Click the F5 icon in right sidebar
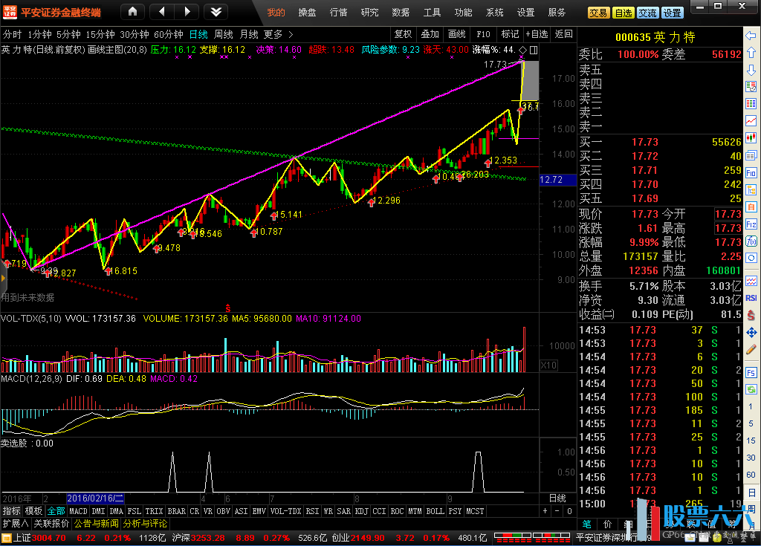761x546 pixels. click(x=751, y=373)
